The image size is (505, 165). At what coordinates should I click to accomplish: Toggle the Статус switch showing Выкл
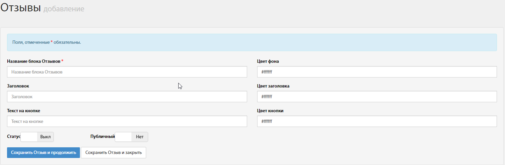37,137
